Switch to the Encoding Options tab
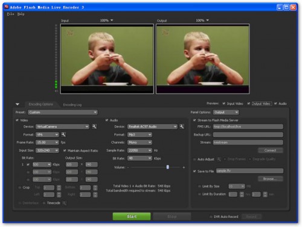This screenshot has width=302, height=227. 40,104
